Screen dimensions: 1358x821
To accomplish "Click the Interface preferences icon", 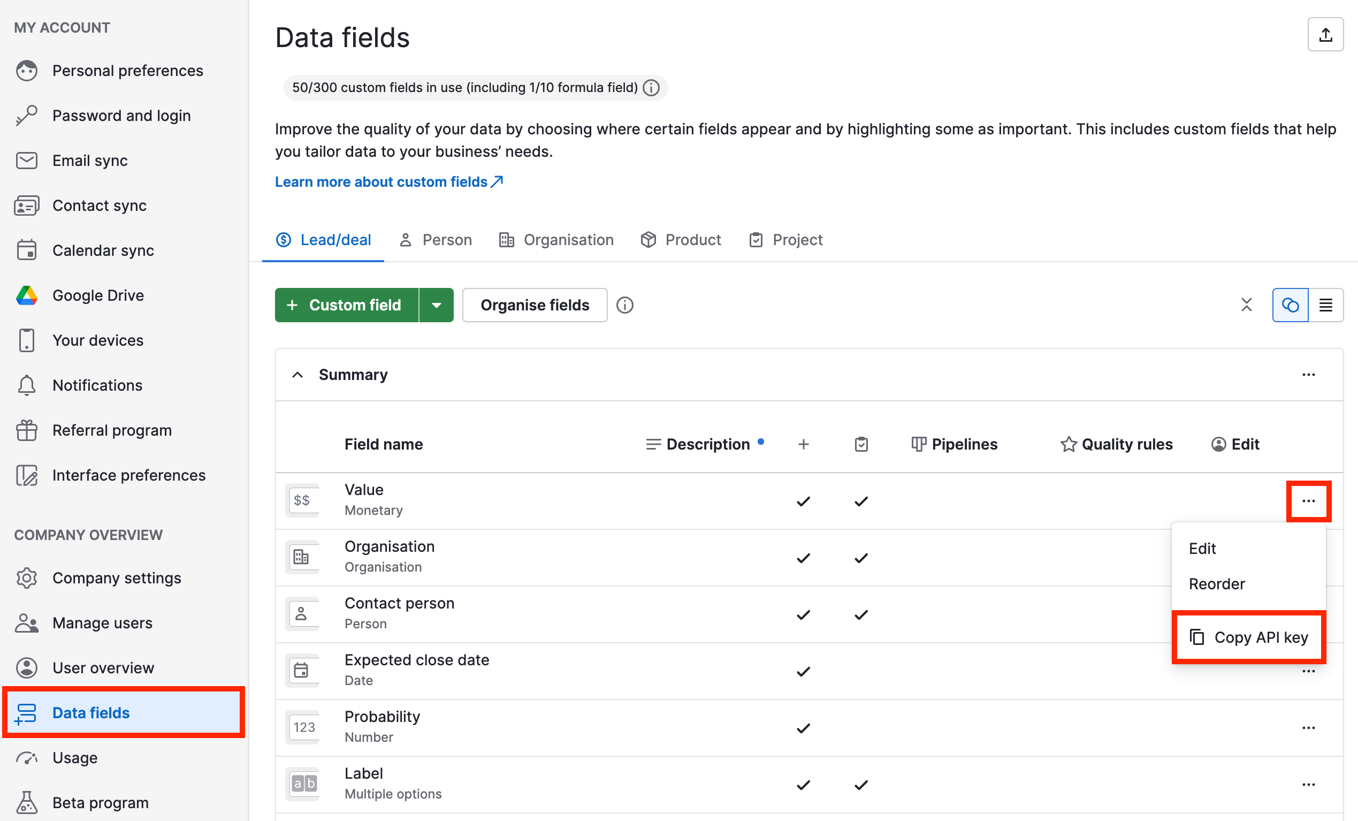I will [x=26, y=475].
